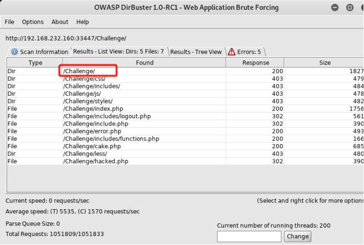Select the /Challenge/styles/ row

[x=185, y=101]
